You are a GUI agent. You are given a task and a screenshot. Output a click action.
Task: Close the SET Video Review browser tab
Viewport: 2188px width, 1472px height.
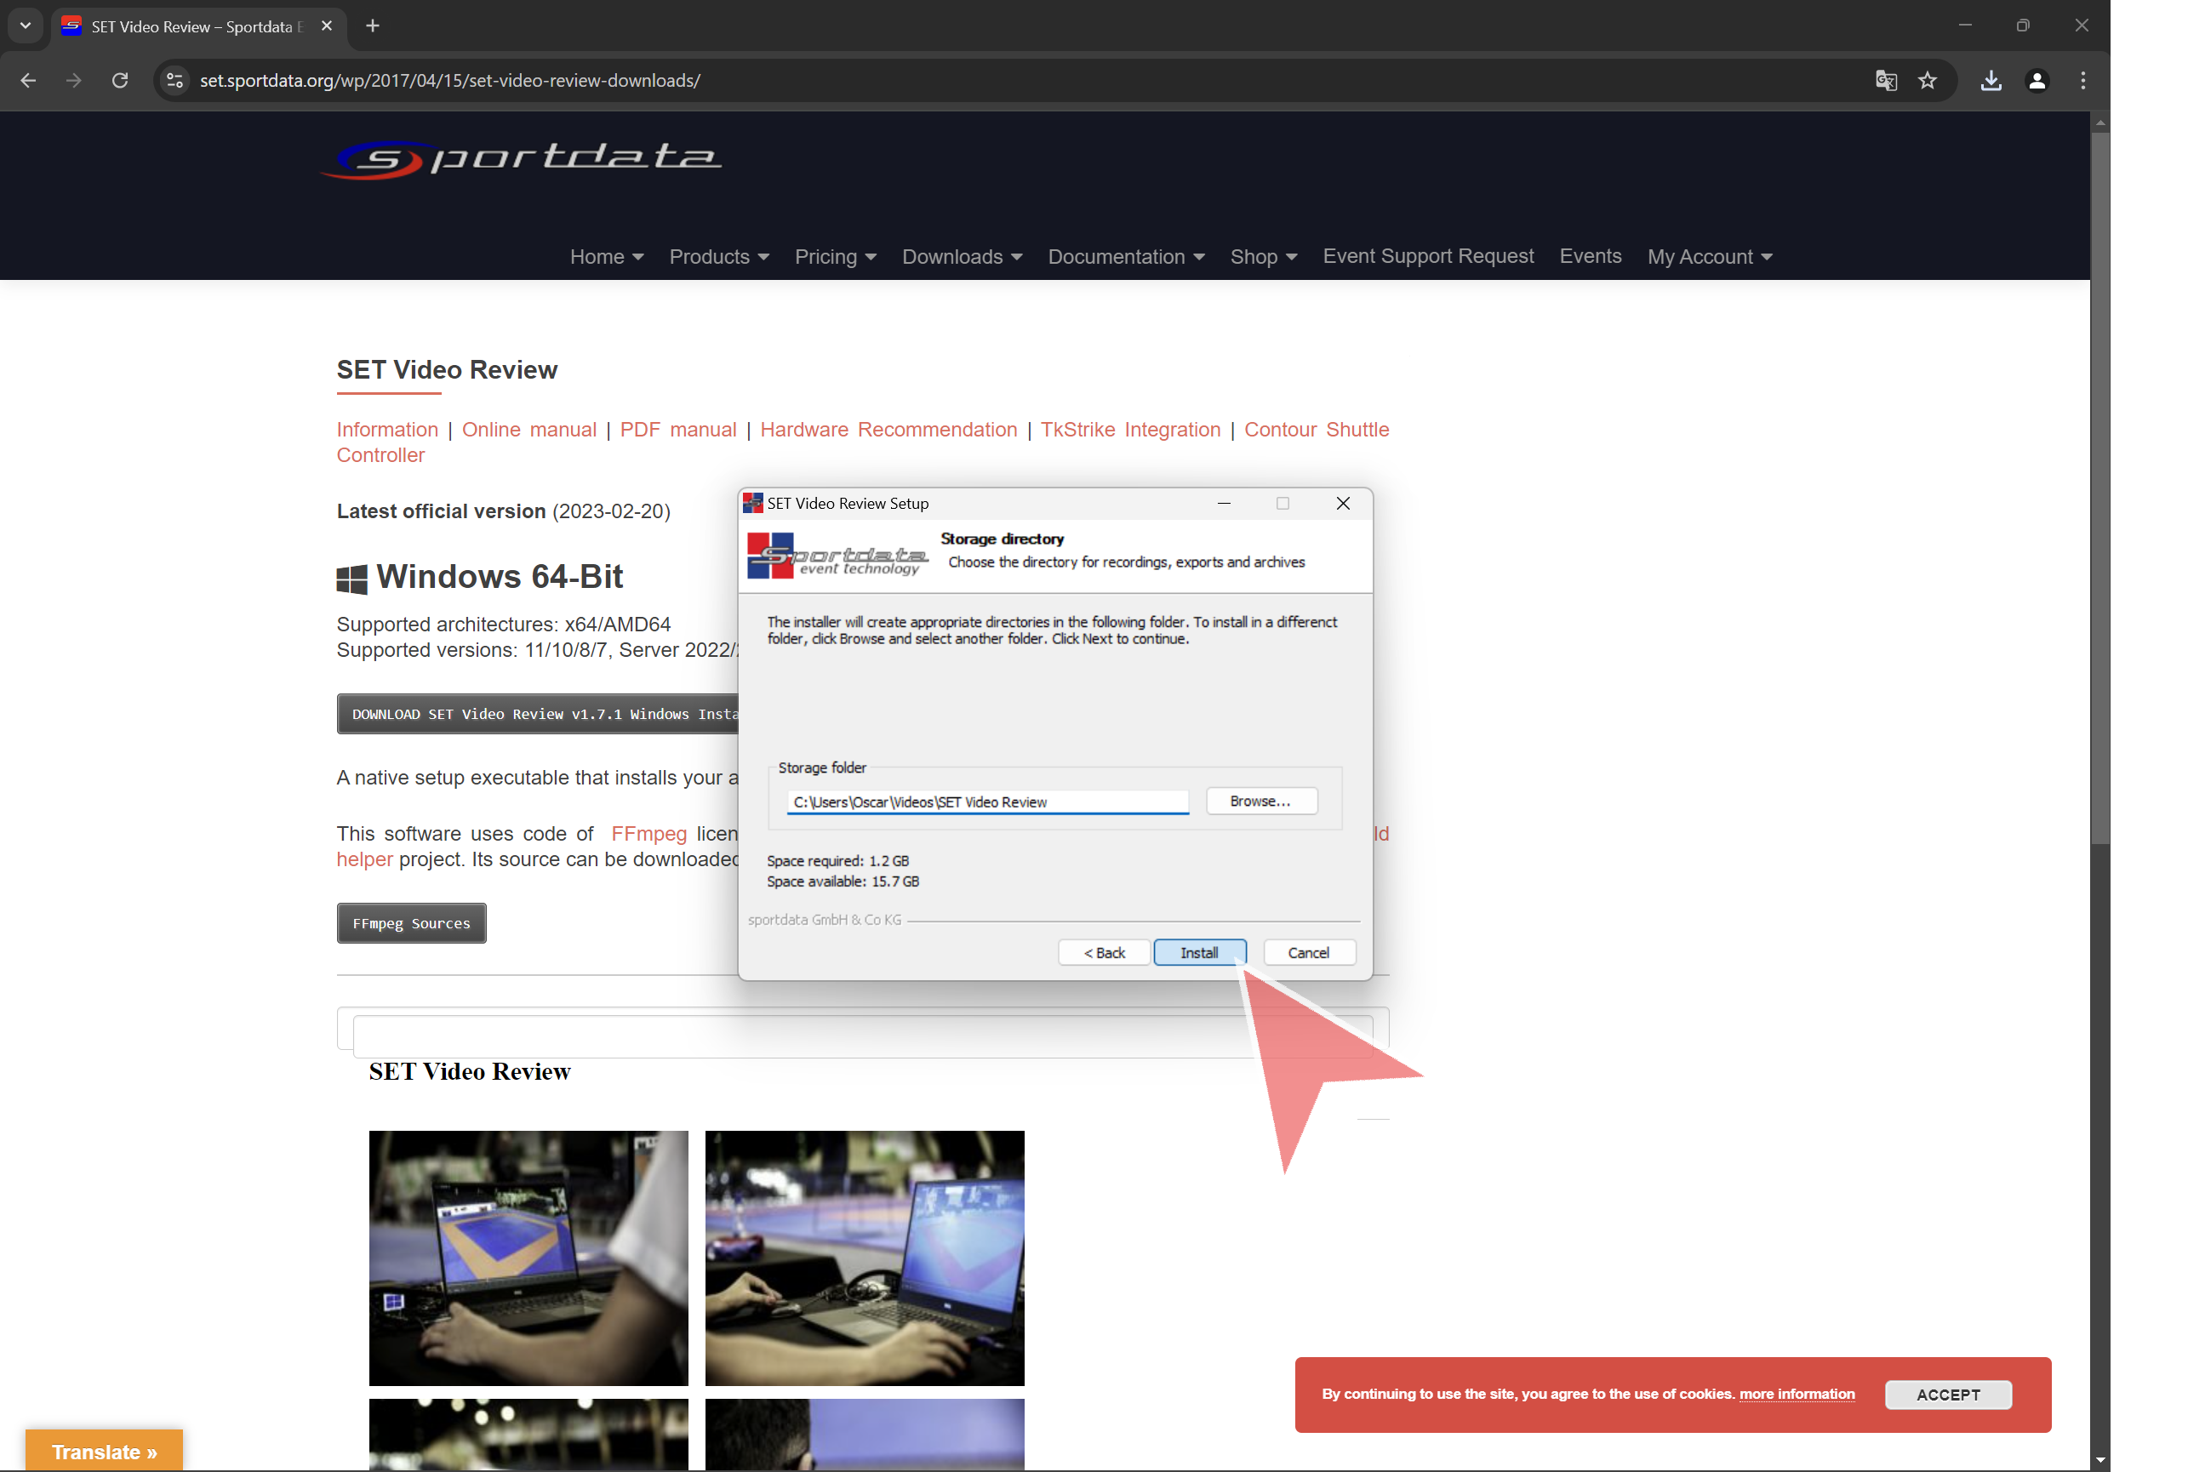326,26
